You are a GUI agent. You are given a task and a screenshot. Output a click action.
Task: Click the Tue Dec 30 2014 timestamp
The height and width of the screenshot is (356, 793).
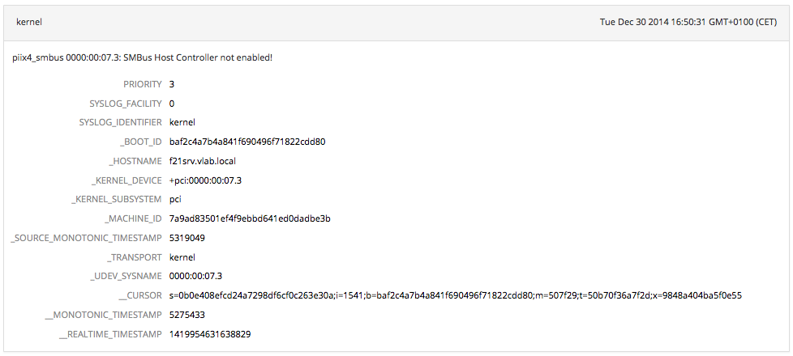click(688, 23)
